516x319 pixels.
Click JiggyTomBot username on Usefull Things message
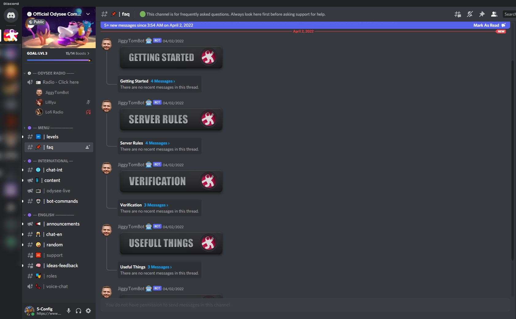tap(131, 227)
